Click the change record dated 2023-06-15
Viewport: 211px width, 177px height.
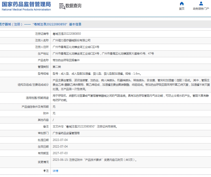click(x=95, y=160)
